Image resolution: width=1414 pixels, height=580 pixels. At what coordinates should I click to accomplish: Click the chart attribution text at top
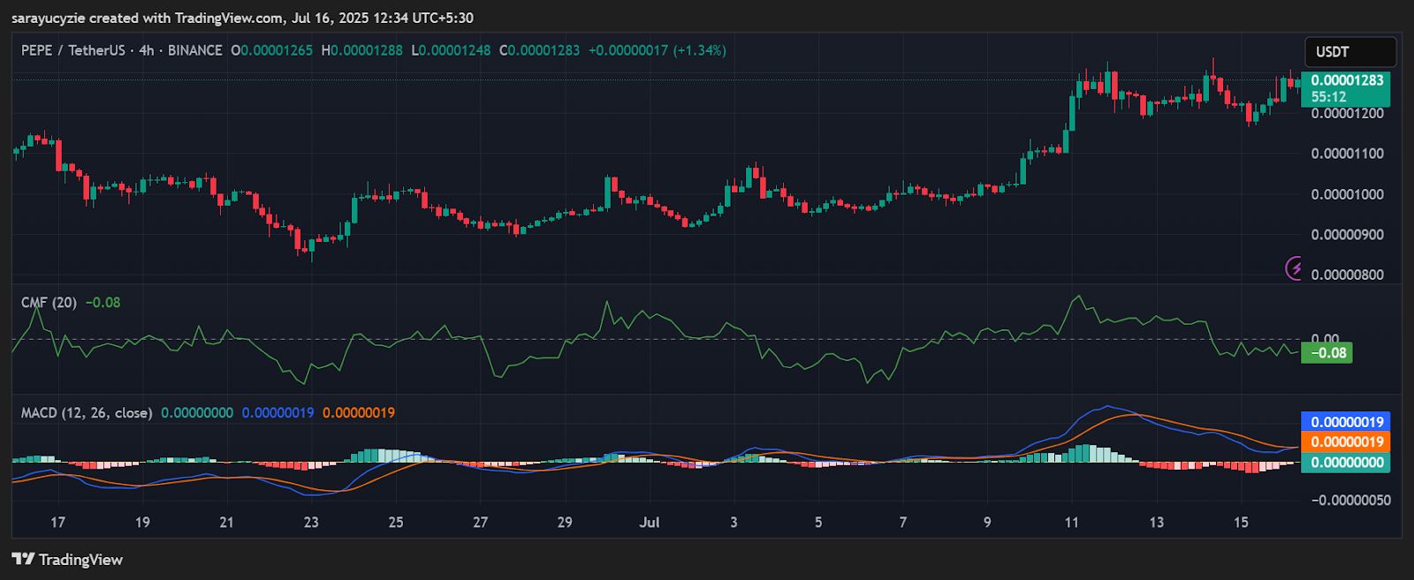[242, 18]
